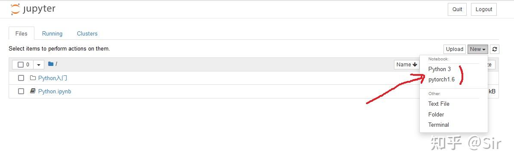Choose Folder from the New menu
This screenshot has width=514, height=164.
436,114
